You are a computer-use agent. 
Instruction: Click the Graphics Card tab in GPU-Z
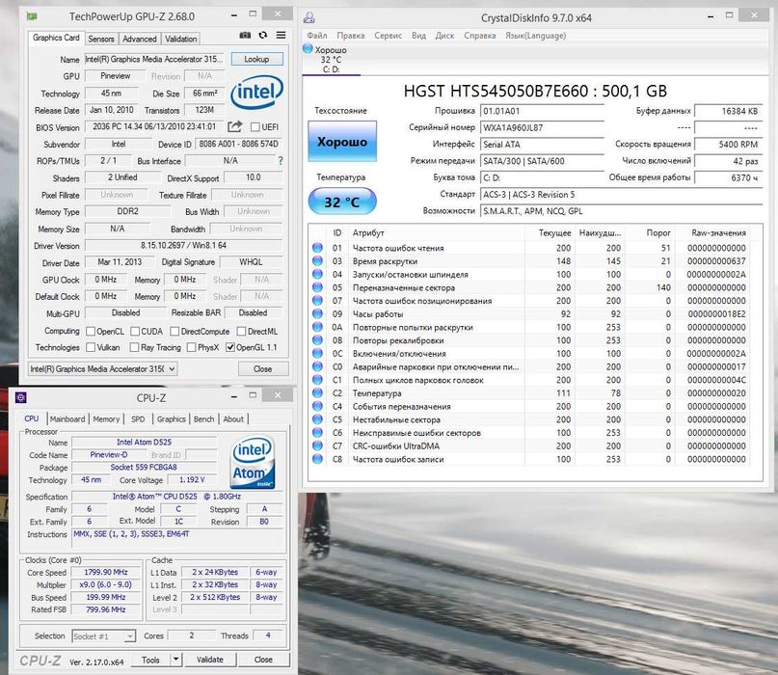click(x=56, y=38)
